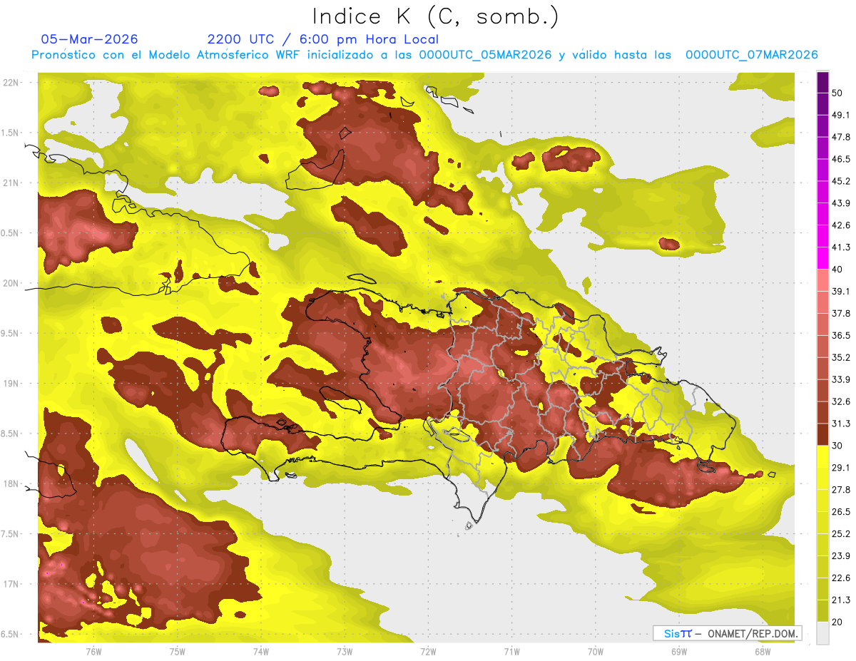This screenshot has width=856, height=661.
Task: Click the 70W longitude label
Action: tap(596, 650)
